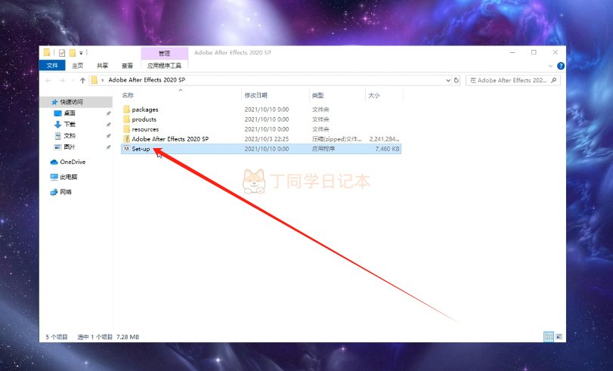Click the 桌面 desktop icon in navigation pane

[x=57, y=113]
